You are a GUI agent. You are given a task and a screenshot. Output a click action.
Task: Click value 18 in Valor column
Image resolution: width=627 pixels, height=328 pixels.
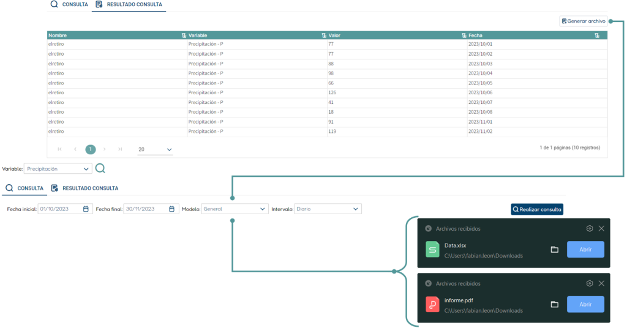331,112
